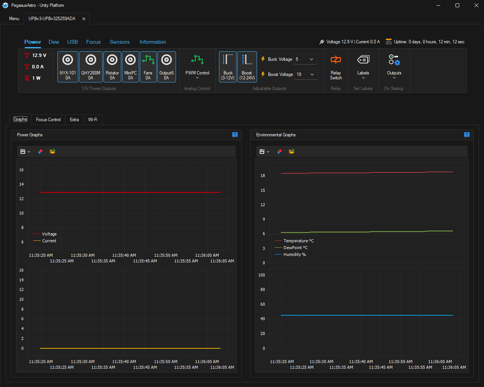
Task: Clear Environmental Graphs using eraser icon
Action: [279, 152]
